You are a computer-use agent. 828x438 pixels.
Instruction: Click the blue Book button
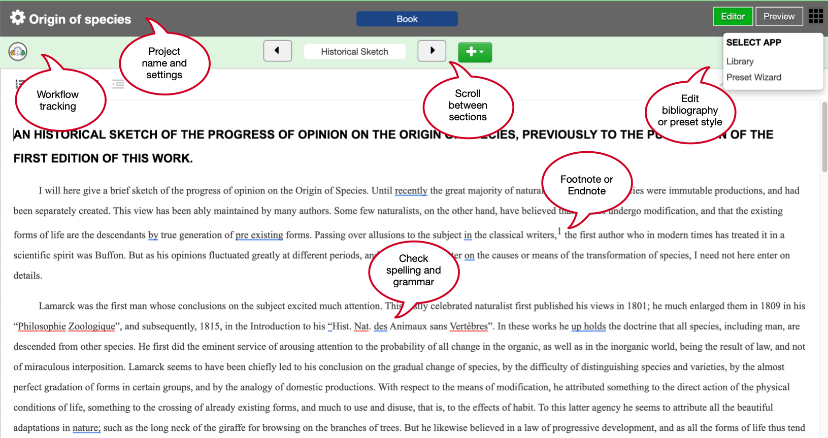click(x=407, y=19)
